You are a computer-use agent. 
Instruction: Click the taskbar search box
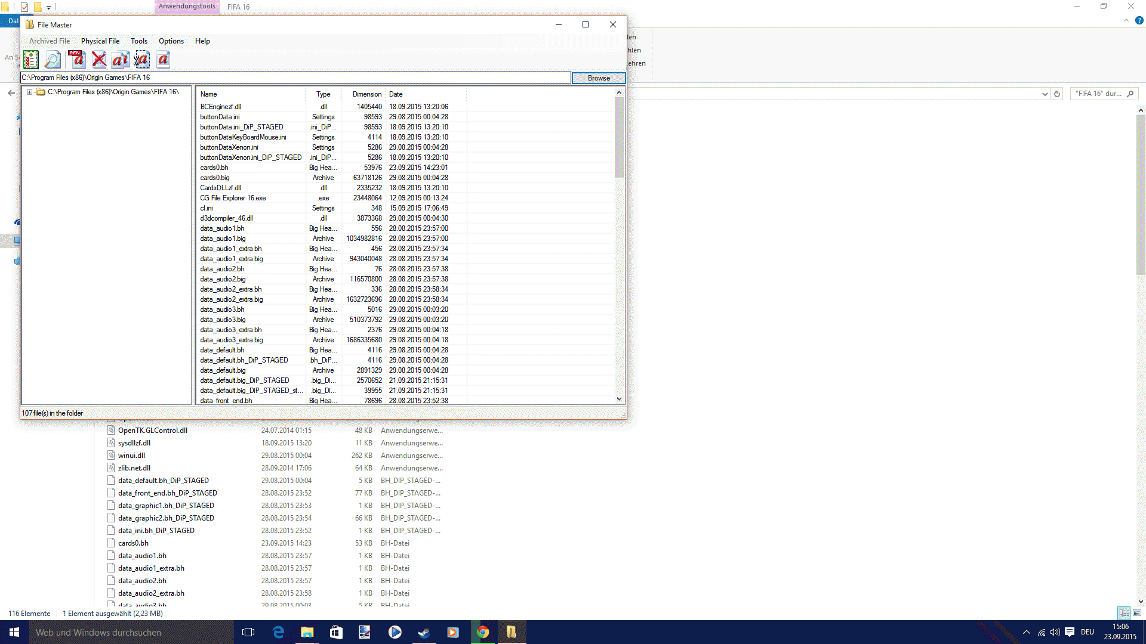click(x=131, y=632)
